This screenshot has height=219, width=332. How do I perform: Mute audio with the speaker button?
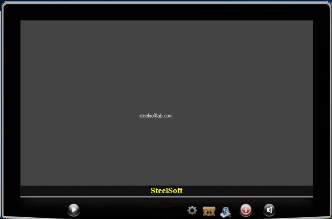269,210
